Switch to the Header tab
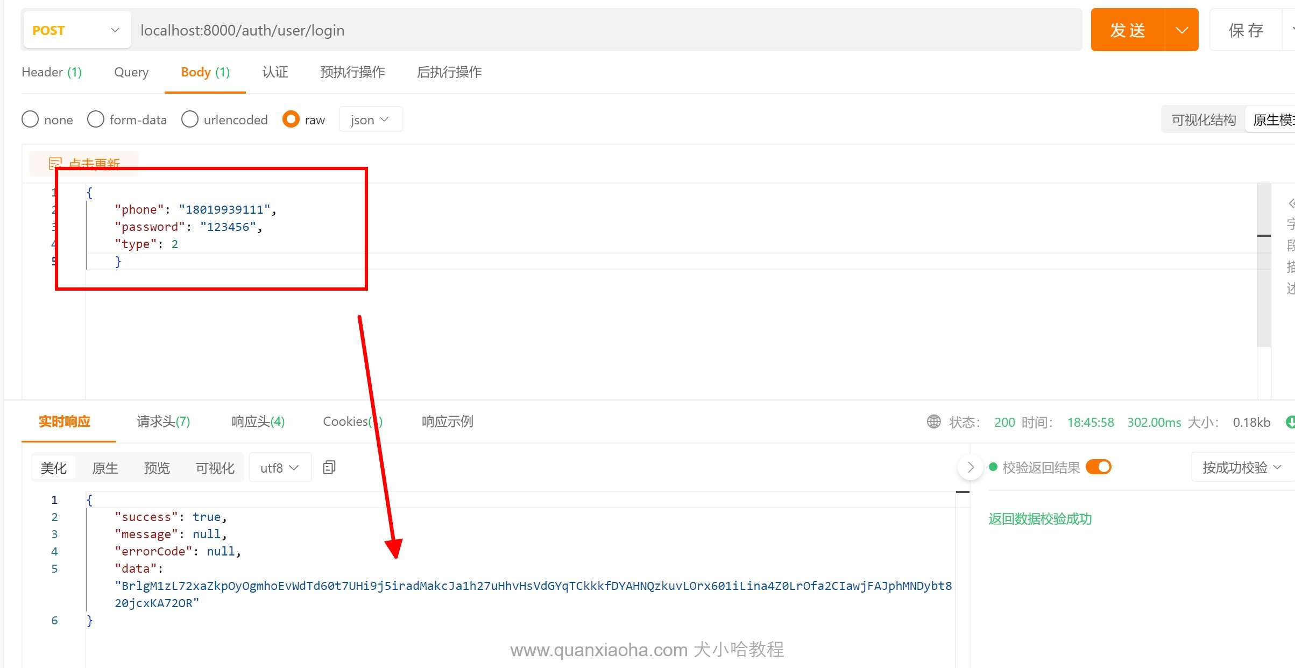1295x668 pixels. tap(52, 72)
